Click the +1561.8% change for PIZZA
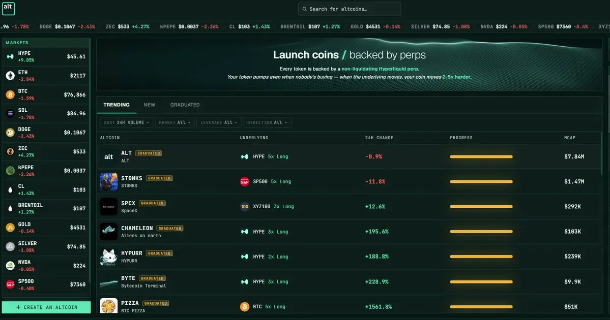610x320 pixels. [x=379, y=307]
